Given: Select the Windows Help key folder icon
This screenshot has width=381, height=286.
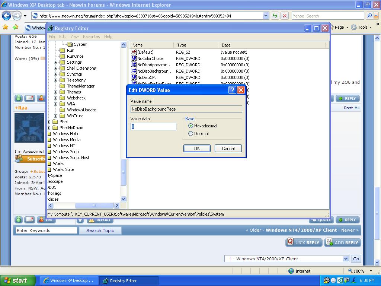Looking at the screenshot, I should pyautogui.click(x=49, y=134).
